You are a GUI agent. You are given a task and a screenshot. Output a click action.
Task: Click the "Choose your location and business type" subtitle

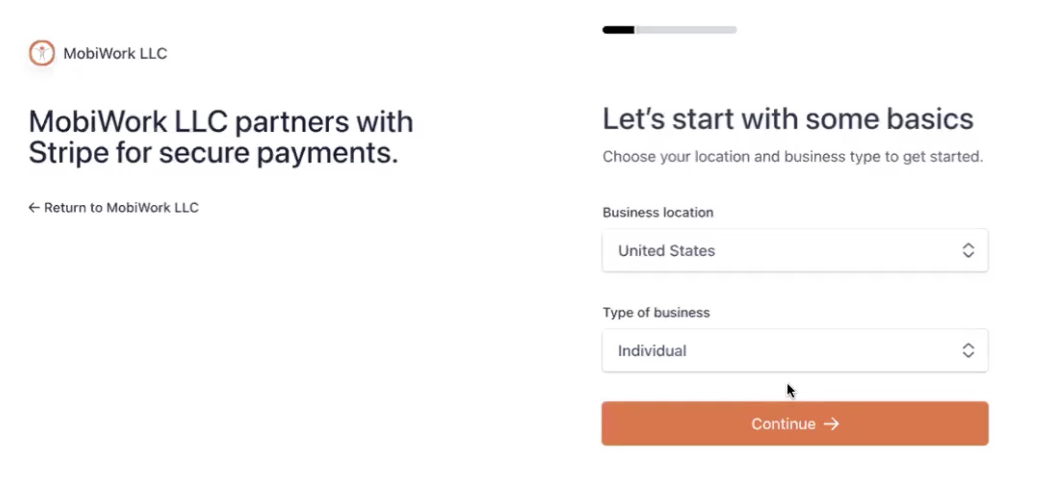click(792, 157)
